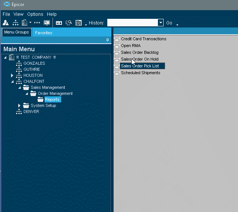Screen dimensions: 238x212
Task: Open the dropdown arrow beside company icon
Action: click(30, 23)
